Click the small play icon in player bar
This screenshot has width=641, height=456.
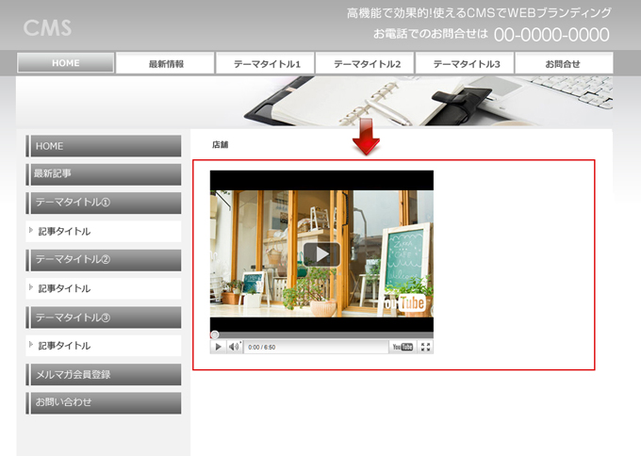pos(219,347)
